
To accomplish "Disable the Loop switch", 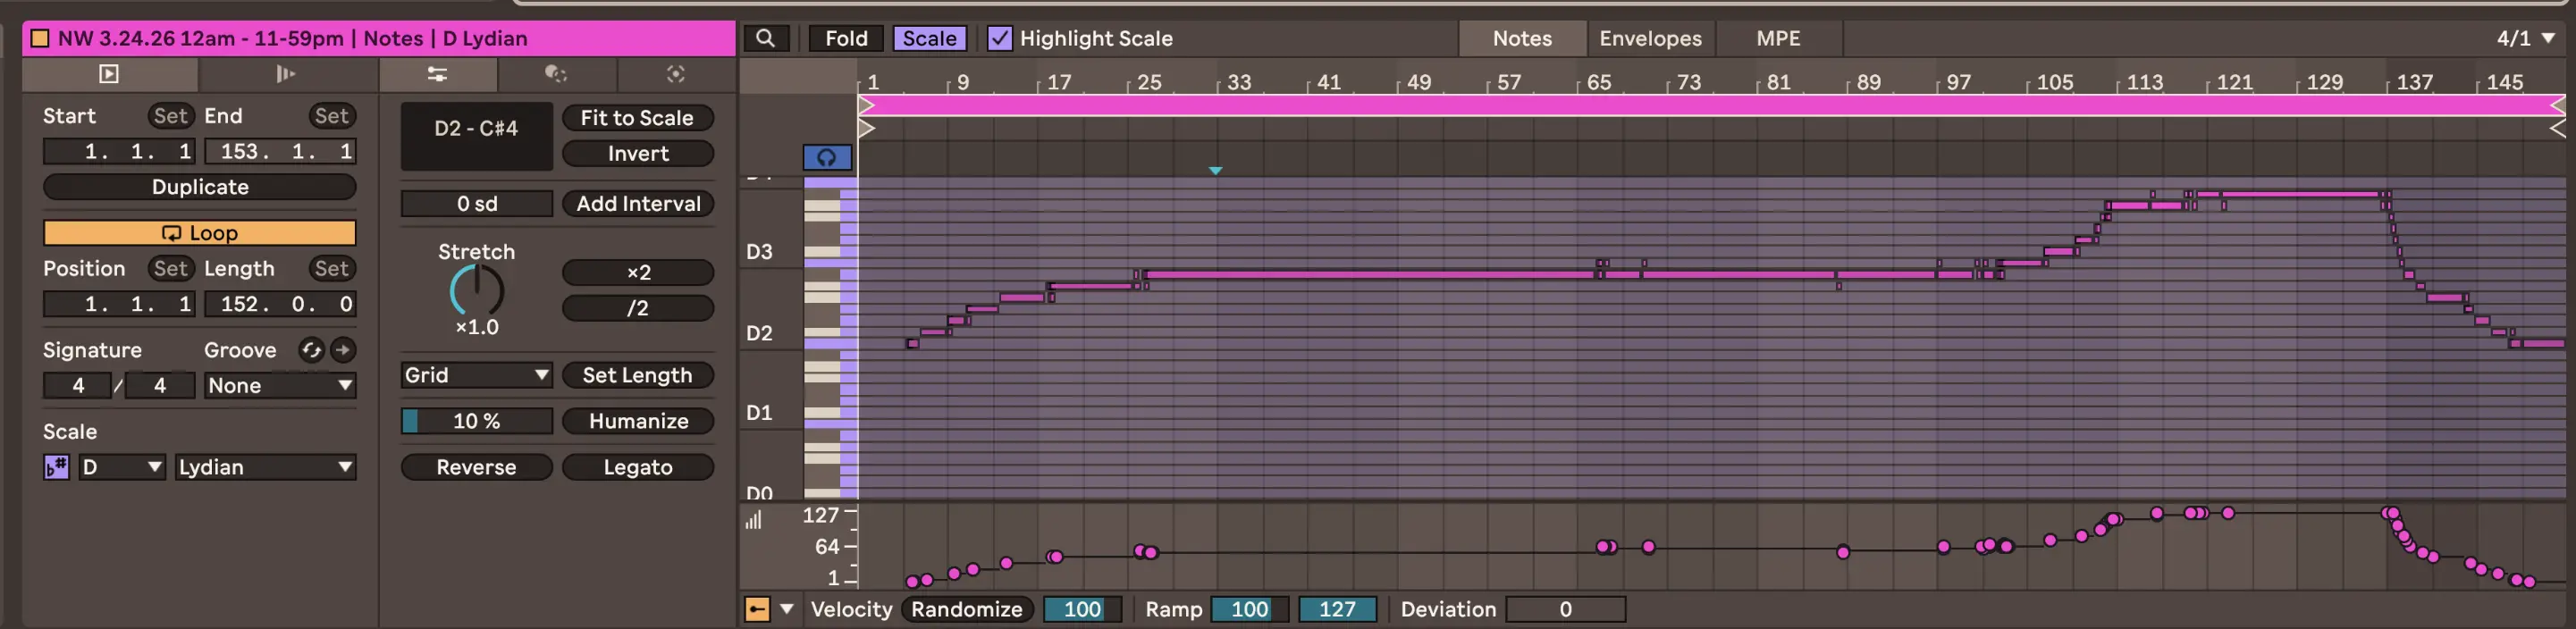I will 199,233.
